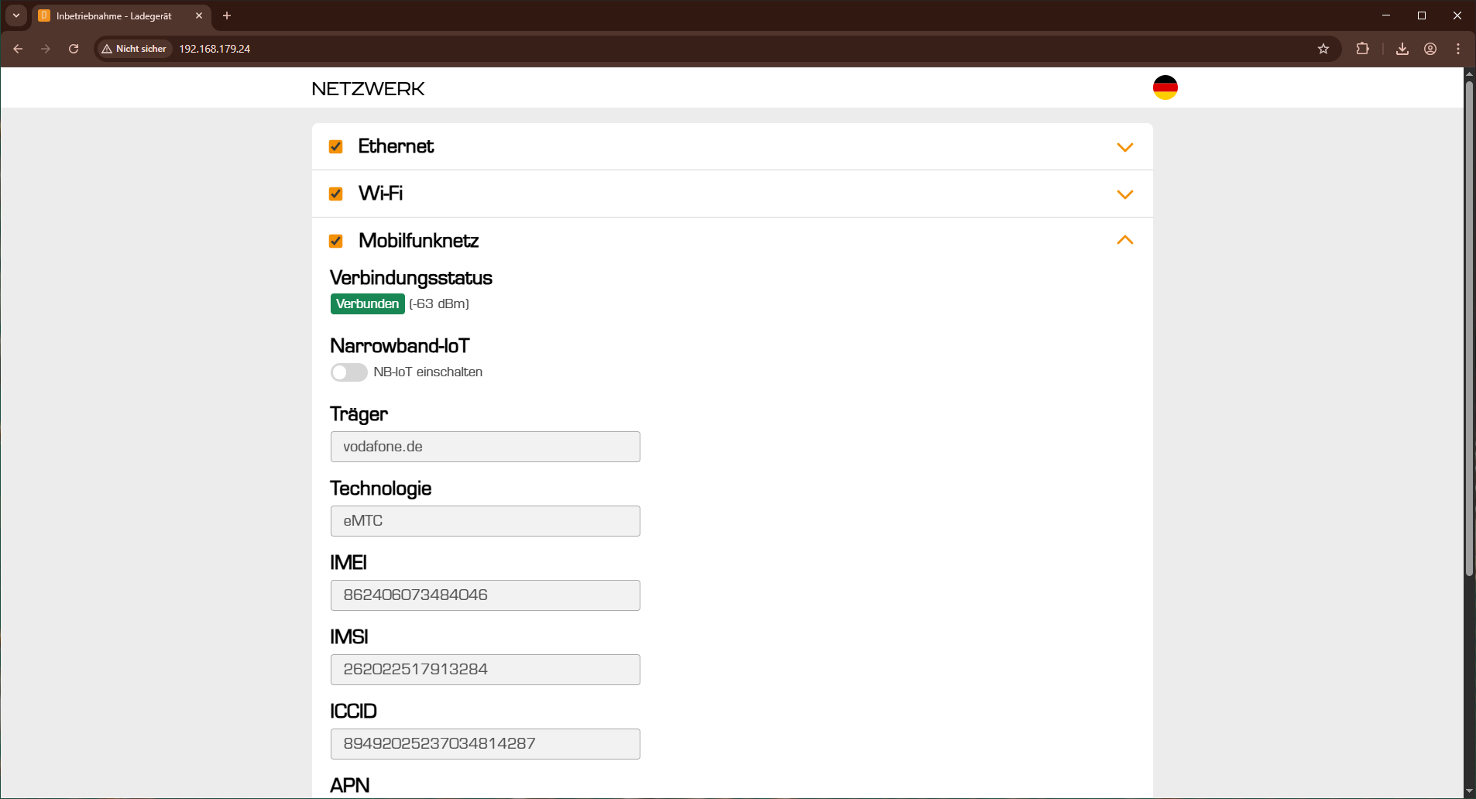Uncheck the Mobilfunknetz checkbox

[336, 241]
